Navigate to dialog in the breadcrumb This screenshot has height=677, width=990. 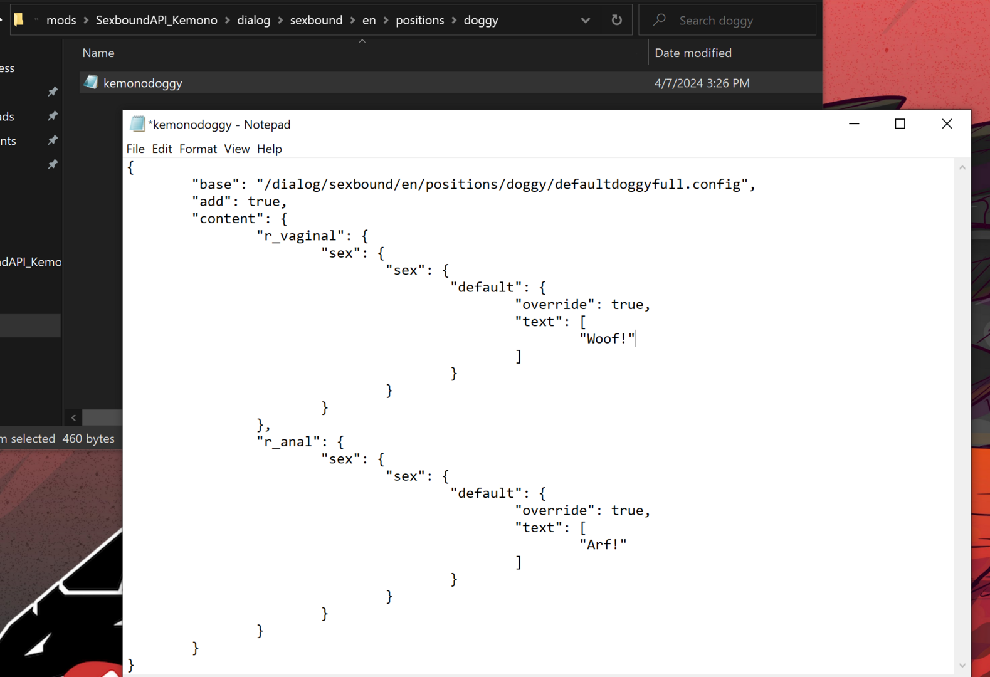click(x=254, y=20)
